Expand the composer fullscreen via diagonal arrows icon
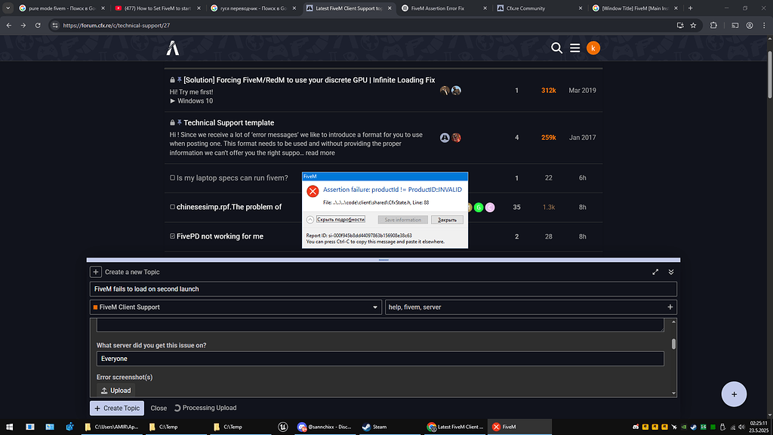The image size is (773, 435). tap(655, 272)
